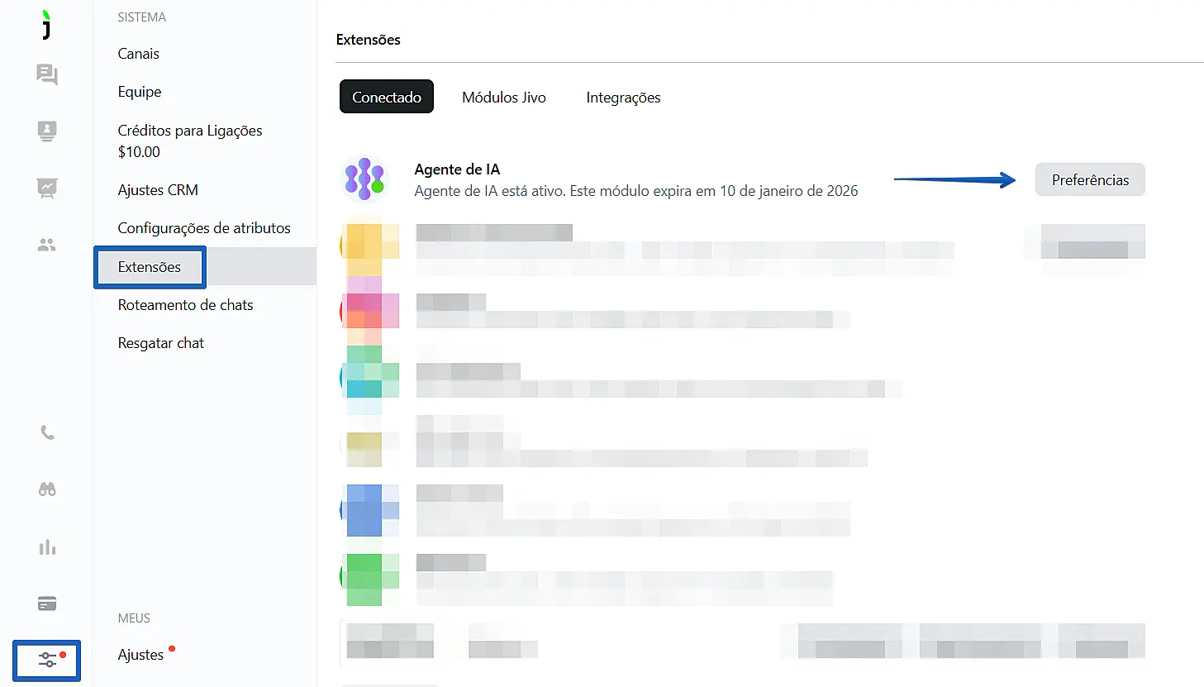Go to the Equipe settings section
Image resolution: width=1204 pixels, height=687 pixels.
point(140,92)
